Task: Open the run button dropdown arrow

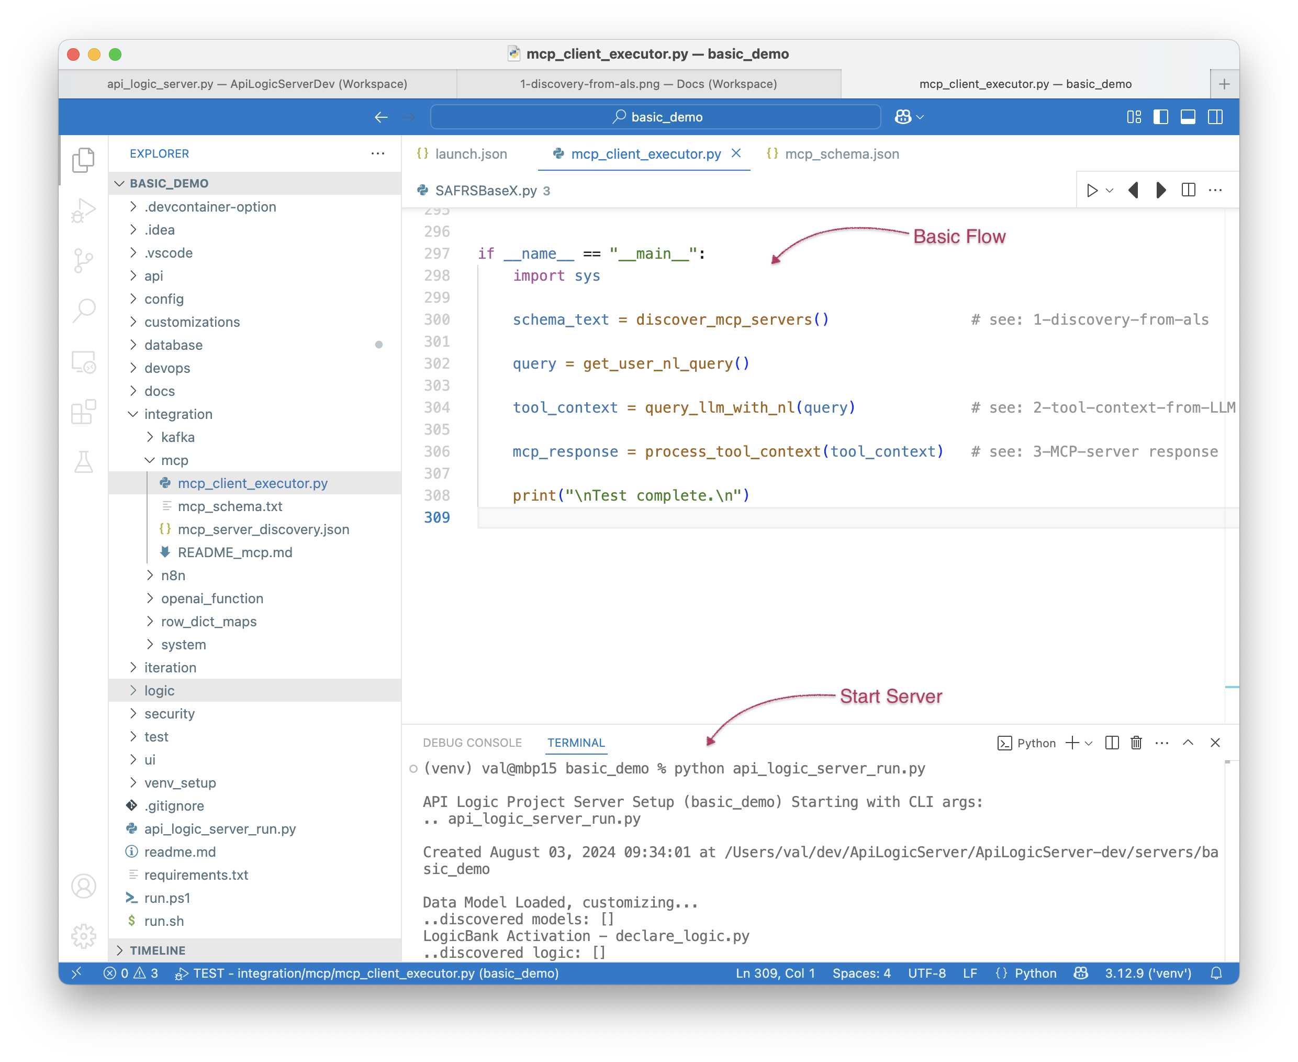Action: pyautogui.click(x=1110, y=190)
